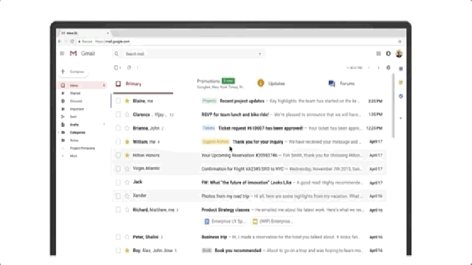Open the Keep side panel icon
The image size is (472, 265).
401,83
